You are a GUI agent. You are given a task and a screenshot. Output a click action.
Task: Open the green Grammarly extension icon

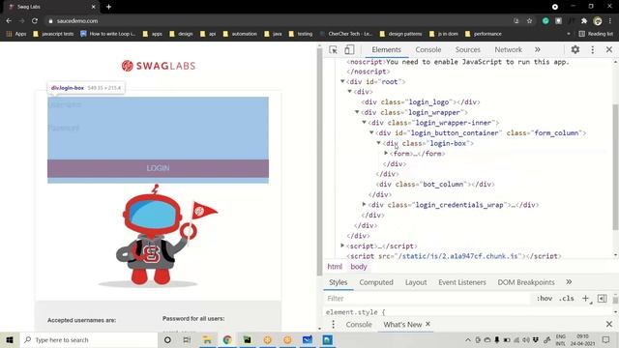[x=545, y=21]
